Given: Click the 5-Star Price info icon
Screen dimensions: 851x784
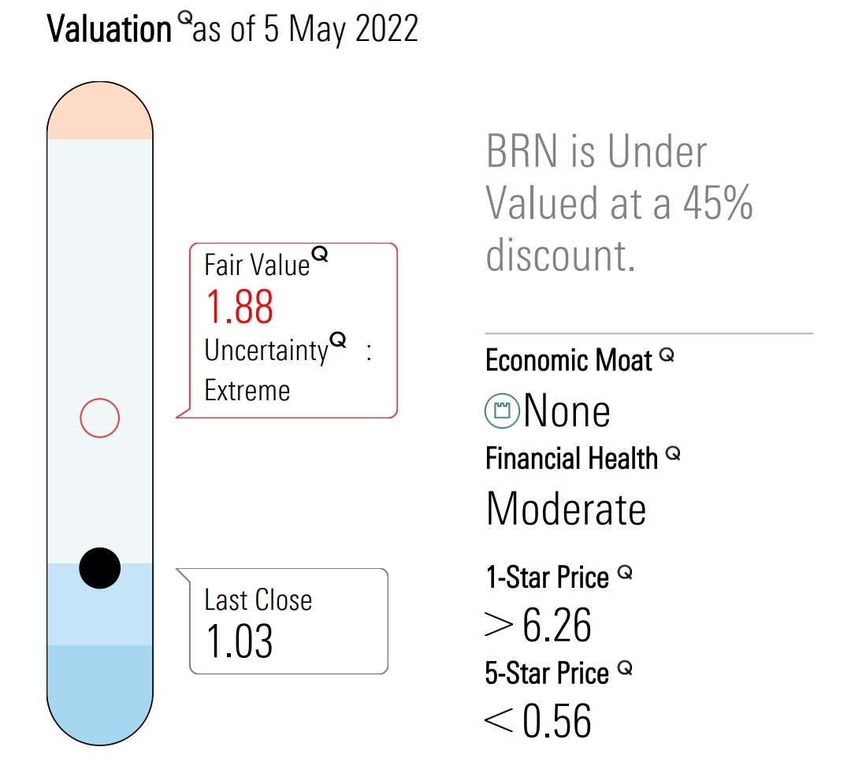Looking at the screenshot, I should pyautogui.click(x=625, y=669).
